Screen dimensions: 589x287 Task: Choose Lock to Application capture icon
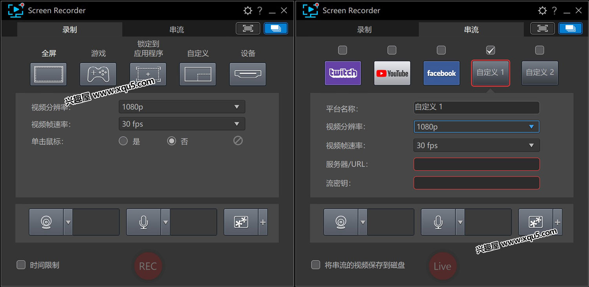(148, 74)
